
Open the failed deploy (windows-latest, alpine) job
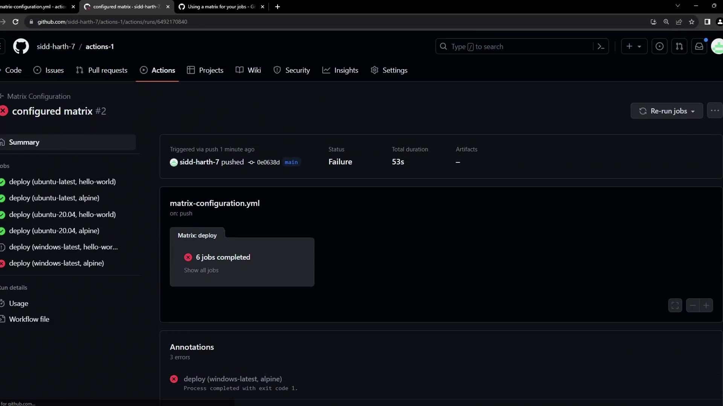[x=56, y=263]
